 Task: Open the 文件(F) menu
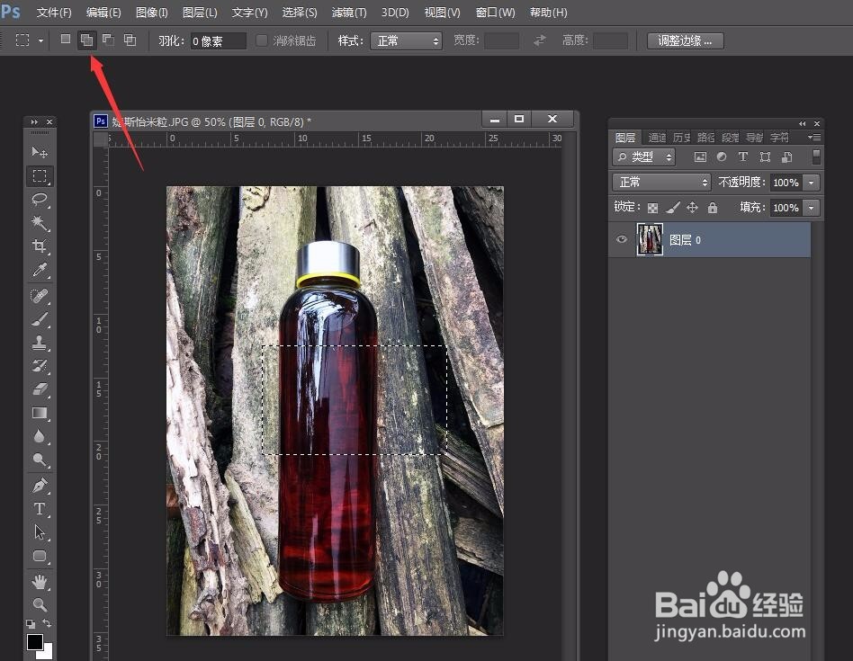pos(54,12)
